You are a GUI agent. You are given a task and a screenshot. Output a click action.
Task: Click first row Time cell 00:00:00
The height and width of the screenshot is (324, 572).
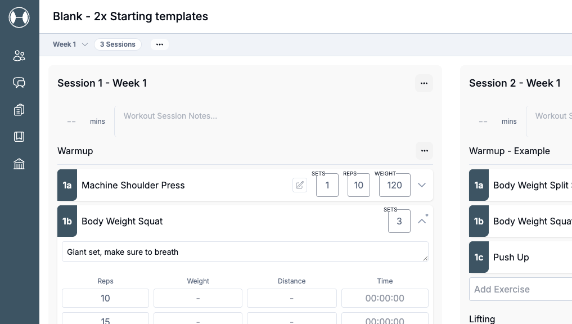coord(385,299)
